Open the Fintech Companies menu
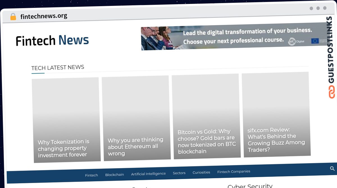 click(234, 171)
